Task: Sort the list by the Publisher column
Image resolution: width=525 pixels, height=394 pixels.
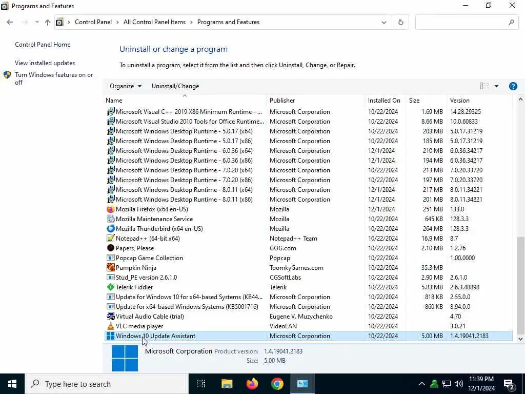Action: click(316, 100)
